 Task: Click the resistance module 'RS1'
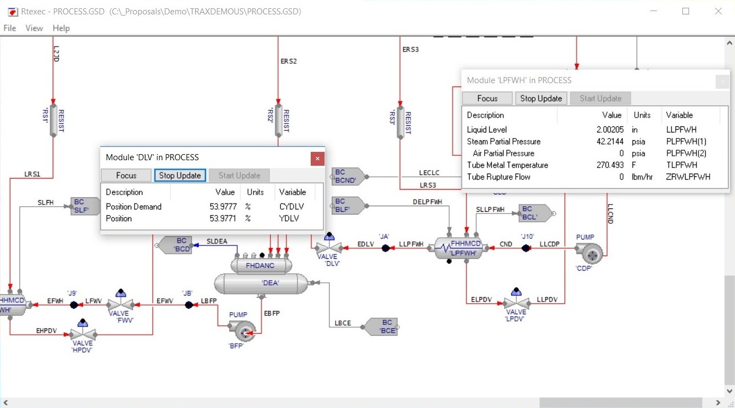[x=53, y=121]
